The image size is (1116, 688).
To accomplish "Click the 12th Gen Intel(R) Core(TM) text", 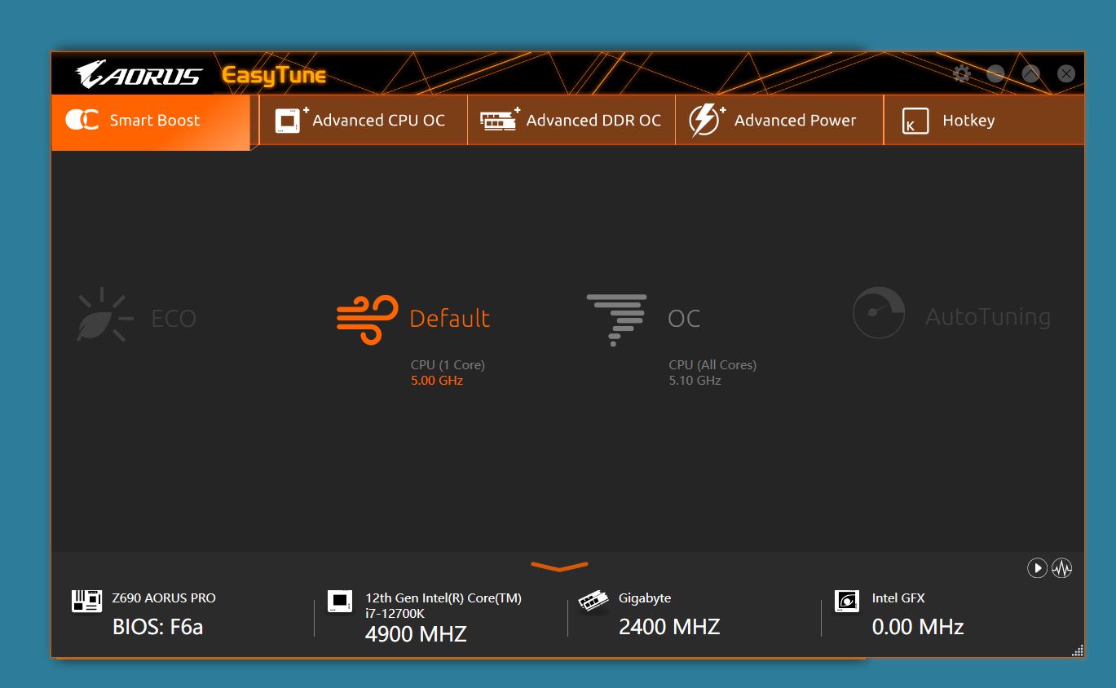I will (443, 598).
